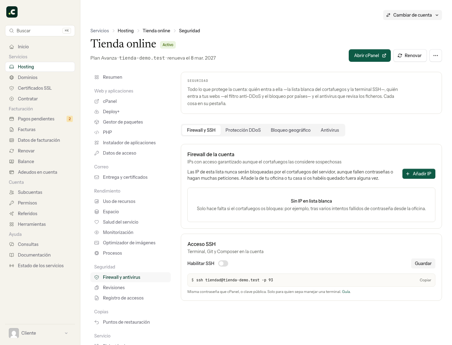Click the Facturas document icon

coord(12,130)
